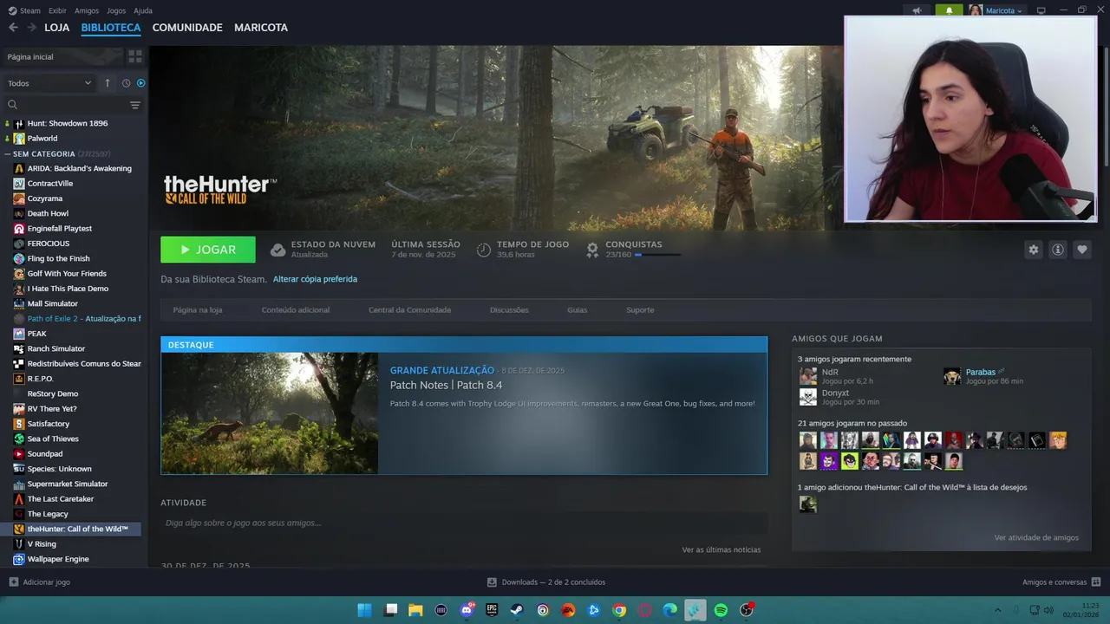The image size is (1110, 624).
Task: Open the Guias tab
Action: [x=578, y=310]
